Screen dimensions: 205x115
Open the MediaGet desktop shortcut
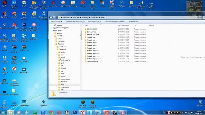coord(122,4)
